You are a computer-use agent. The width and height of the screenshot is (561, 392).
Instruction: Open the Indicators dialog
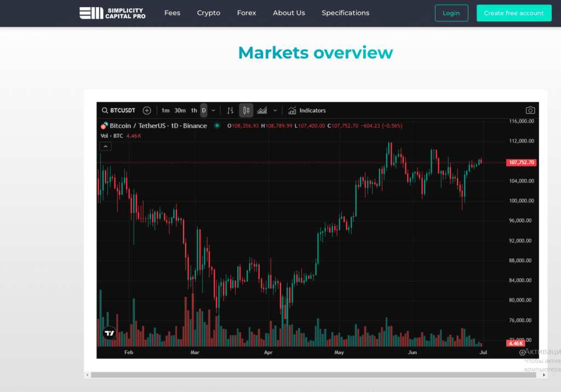(x=307, y=111)
